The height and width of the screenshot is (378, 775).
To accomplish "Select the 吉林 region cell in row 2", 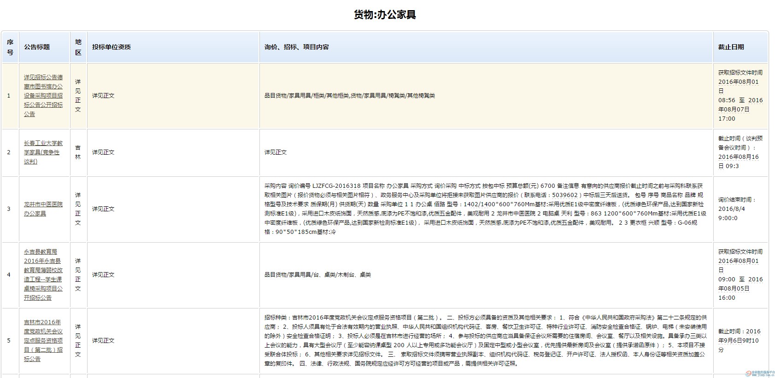I will click(x=78, y=152).
